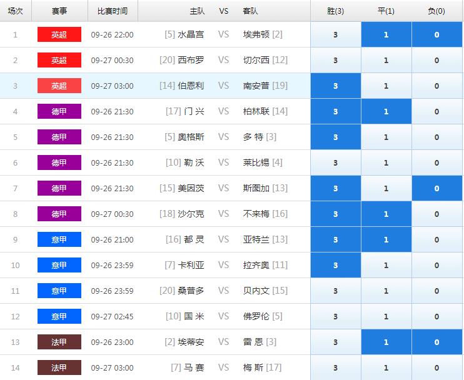This screenshot has width=464, height=380.
Task: Select loss (0) for match 14 梅斯
Action: (436, 368)
